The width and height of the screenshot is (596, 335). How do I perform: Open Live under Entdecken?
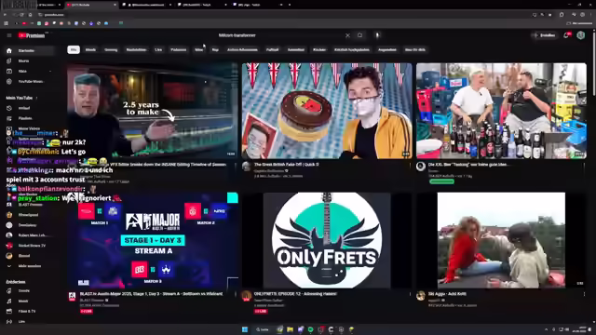pyautogui.click(x=29, y=322)
